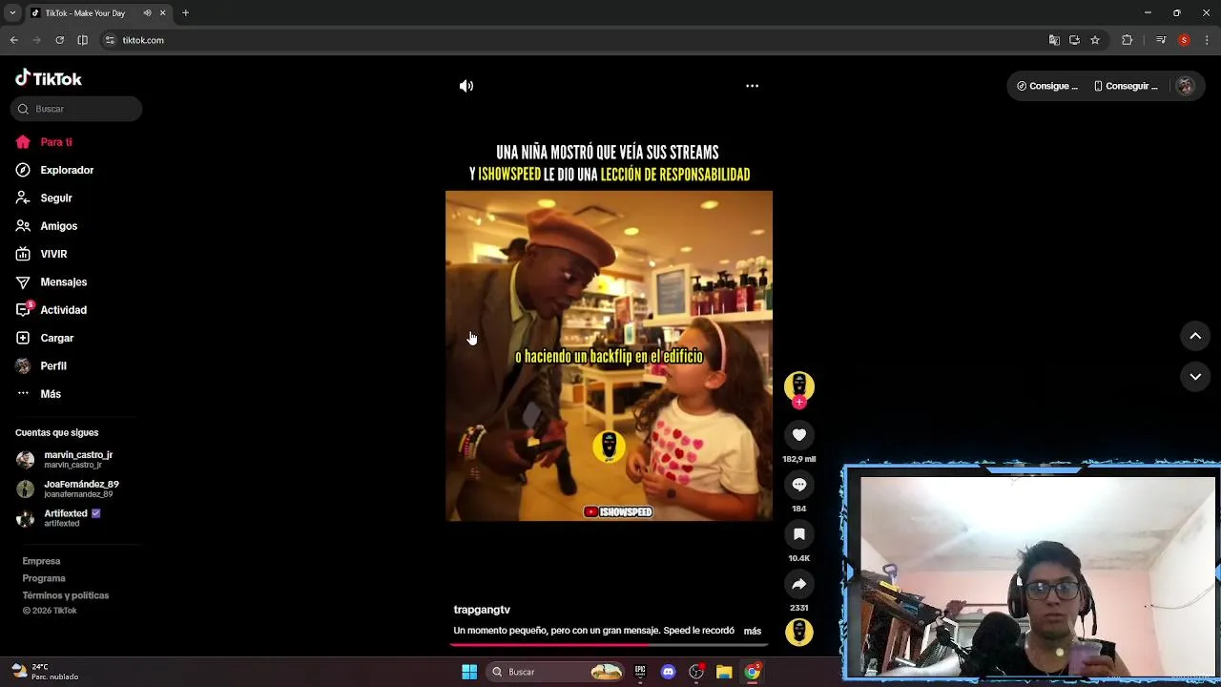Open Términos y políticas footer link
Screen dimensions: 1221x687
point(66,595)
